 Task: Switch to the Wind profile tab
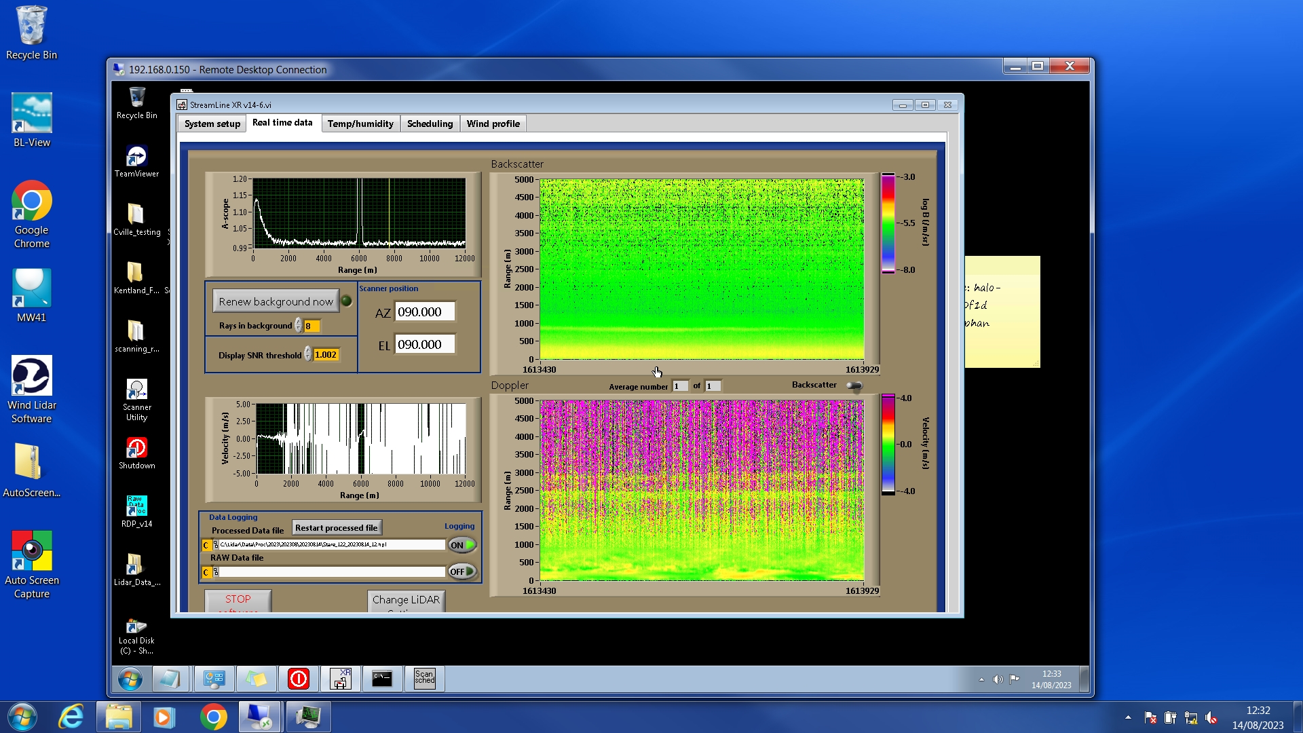[493, 124]
